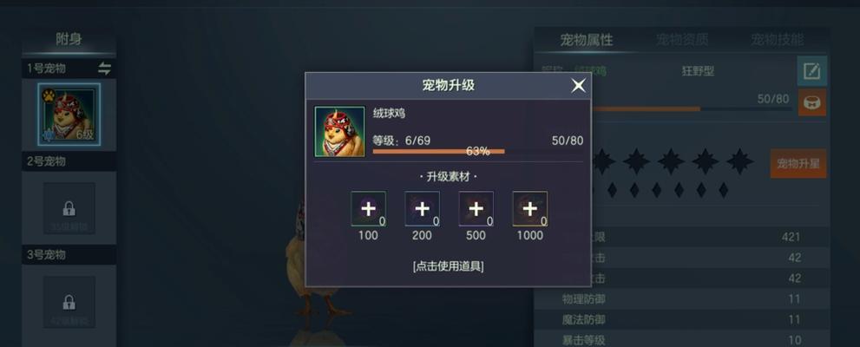Open the 附身 panel header
This screenshot has height=347, width=860.
[x=69, y=39]
